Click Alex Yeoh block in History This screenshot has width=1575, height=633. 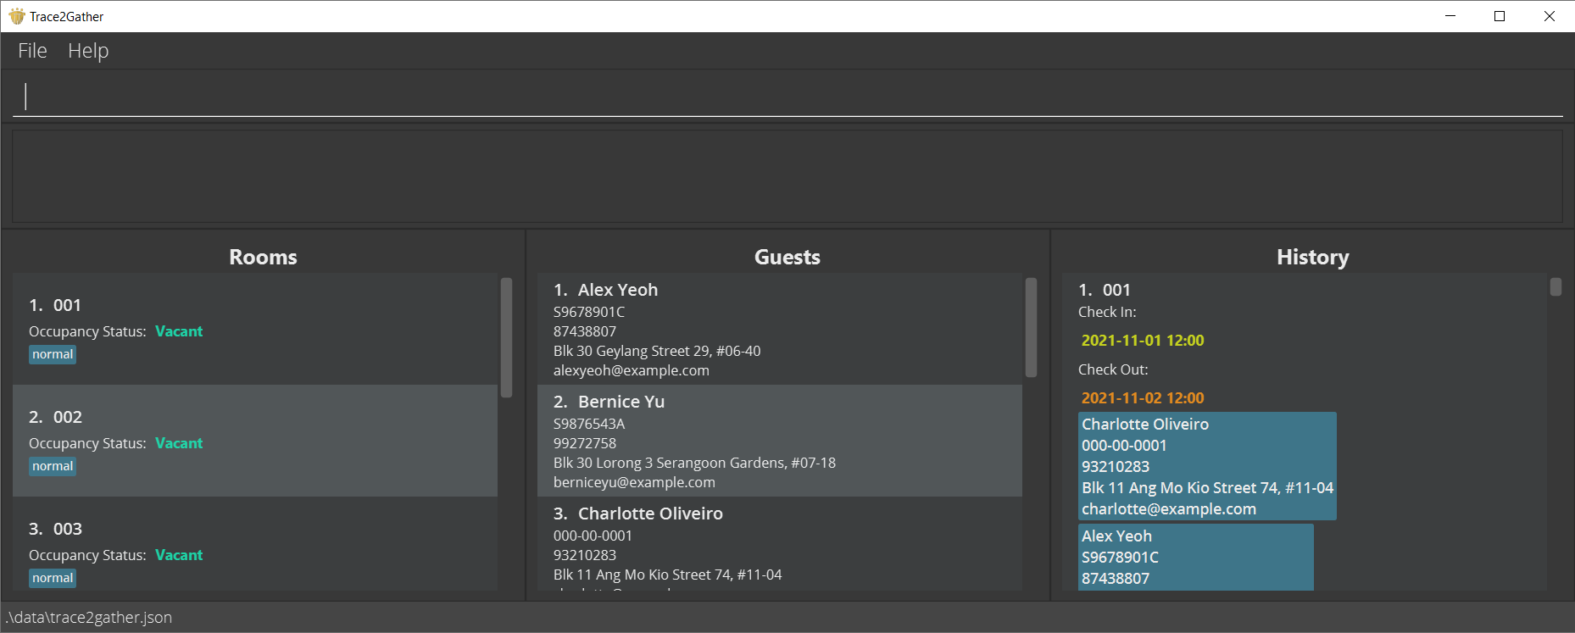pos(1196,557)
